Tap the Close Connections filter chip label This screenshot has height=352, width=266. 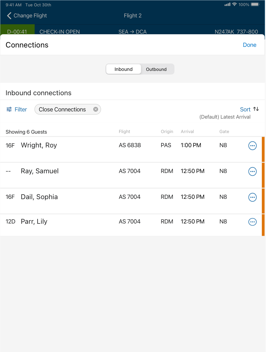(62, 109)
